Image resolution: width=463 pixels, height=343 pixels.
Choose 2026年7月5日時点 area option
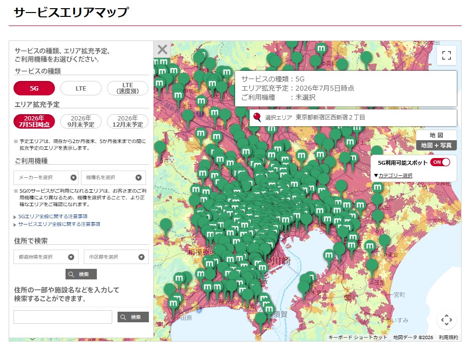click(x=34, y=121)
